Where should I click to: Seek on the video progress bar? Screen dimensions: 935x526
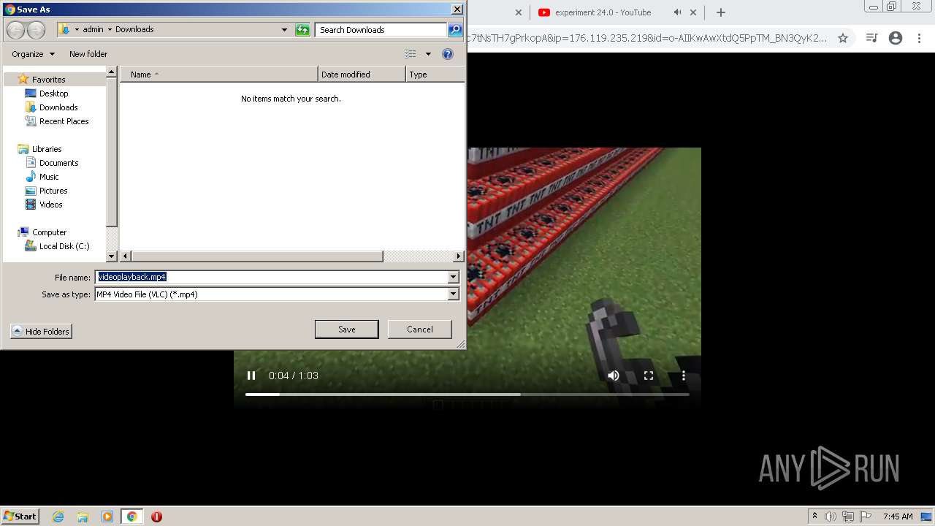467,394
